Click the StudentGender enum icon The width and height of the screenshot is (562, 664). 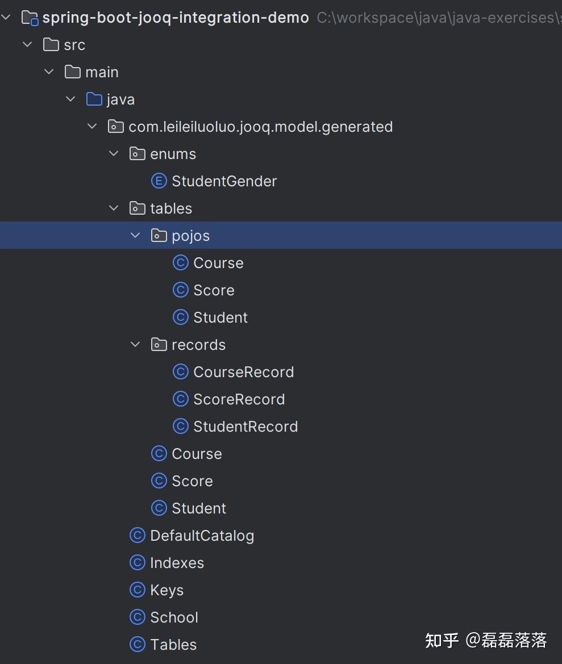point(159,181)
